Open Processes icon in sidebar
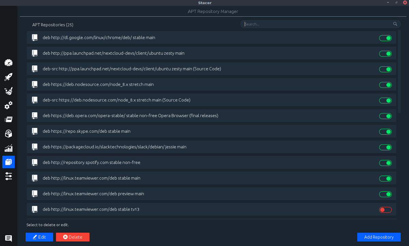This screenshot has width=409, height=246. pos(9,119)
